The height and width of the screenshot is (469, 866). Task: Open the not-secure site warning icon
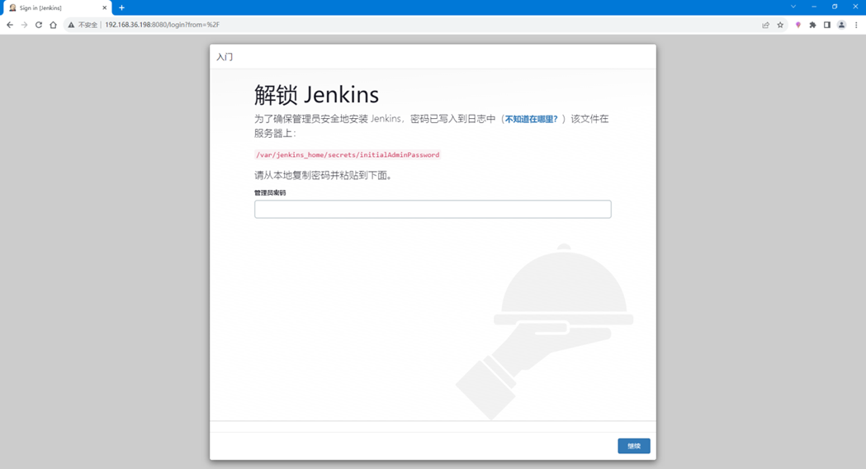tap(71, 25)
